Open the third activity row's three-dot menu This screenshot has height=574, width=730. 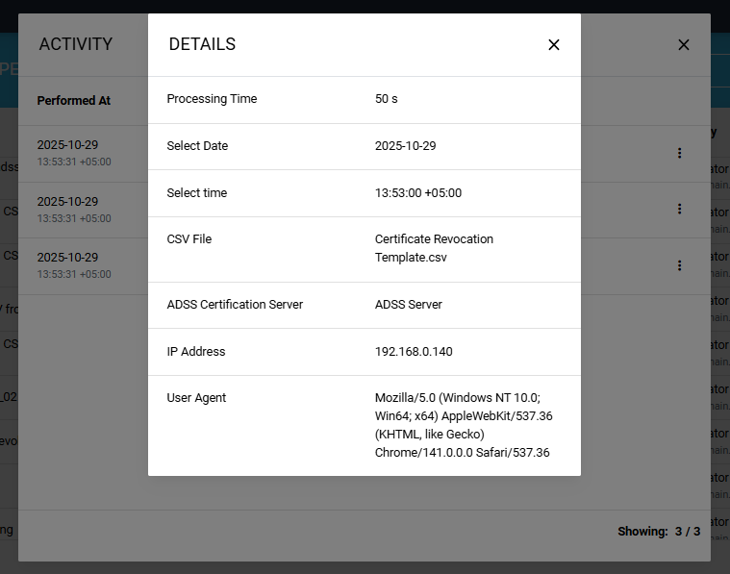[679, 265]
